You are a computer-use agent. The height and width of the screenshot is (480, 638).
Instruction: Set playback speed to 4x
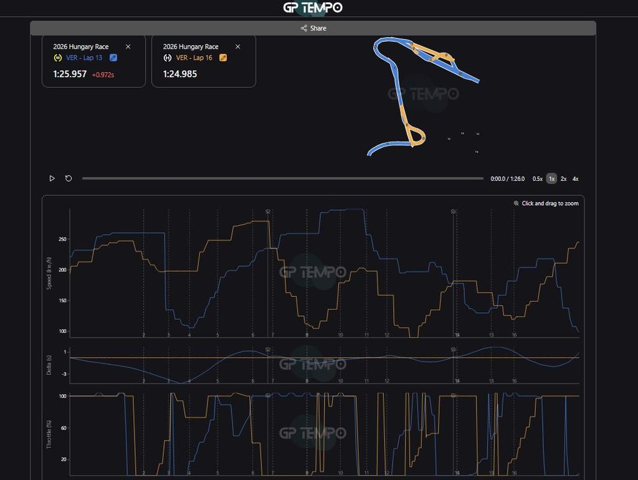(575, 179)
